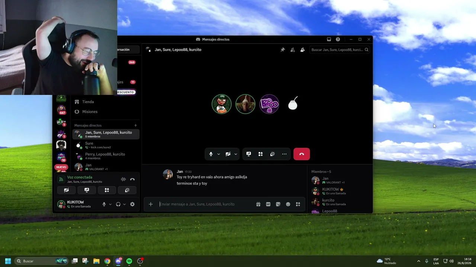Open output device options beside headphones
This screenshot has width=476, height=267.
tap(124, 204)
